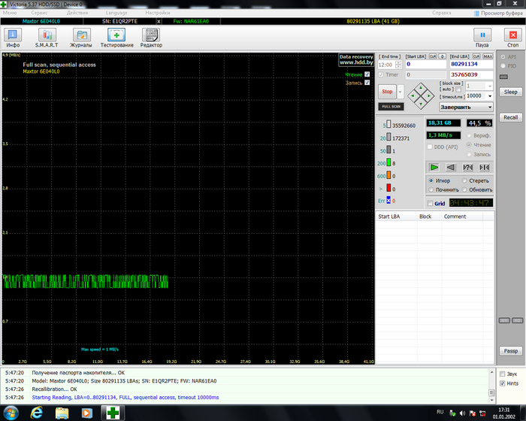This screenshot has height=421, width=526.
Task: Open the Настройки menu
Action: tap(158, 13)
